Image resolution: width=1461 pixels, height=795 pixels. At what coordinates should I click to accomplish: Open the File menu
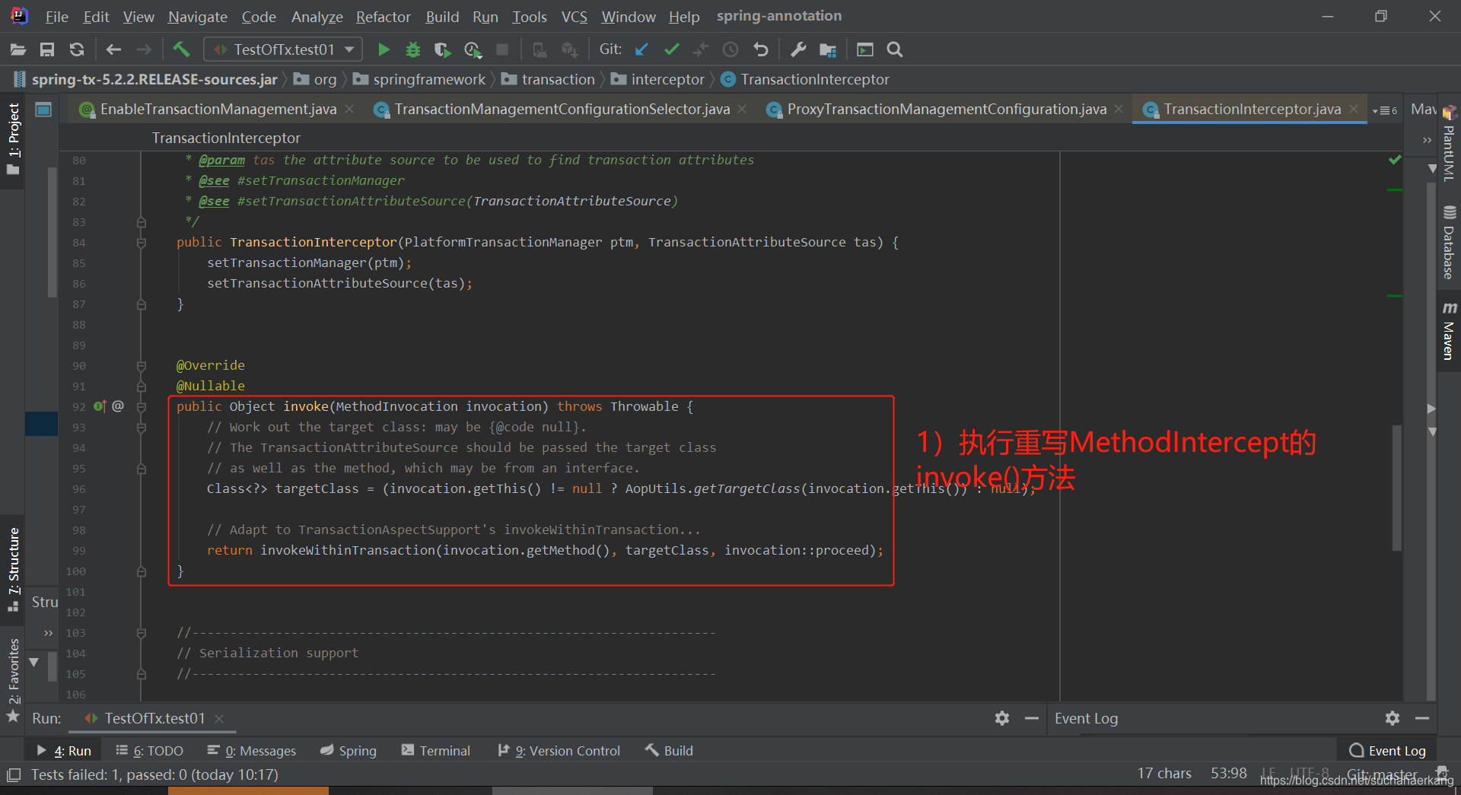point(56,17)
